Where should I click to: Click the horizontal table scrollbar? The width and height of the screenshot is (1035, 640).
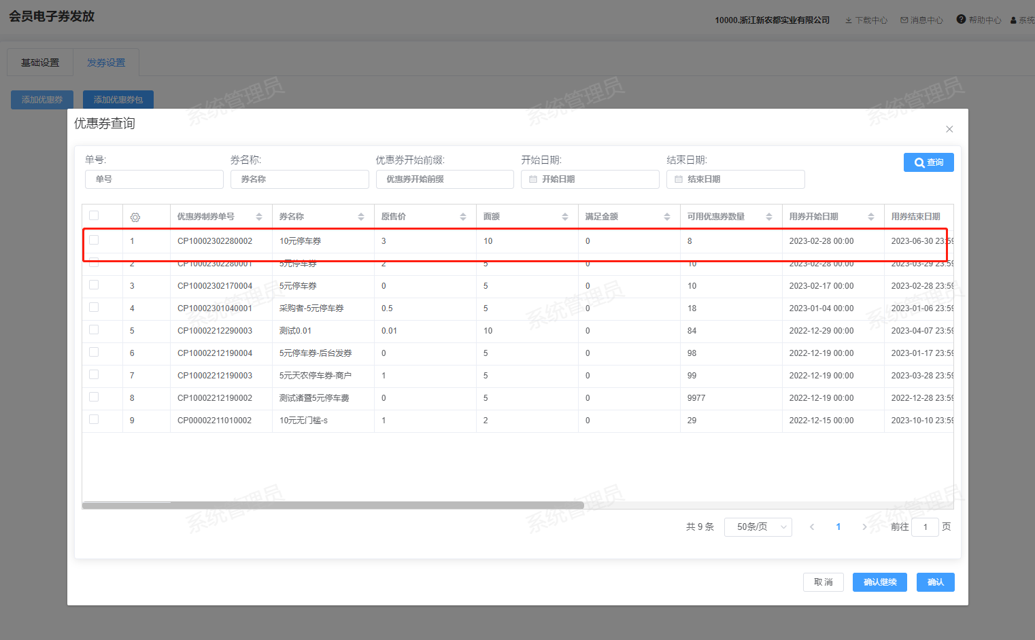(333, 505)
